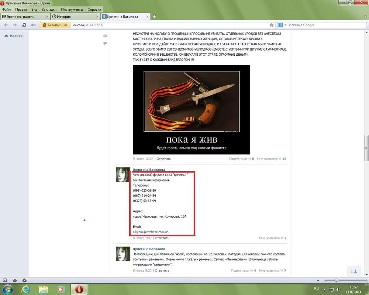Screen dimensions: 369x295
Task: Open Internet Explorer from the taskbar
Action: pos(26,289)
